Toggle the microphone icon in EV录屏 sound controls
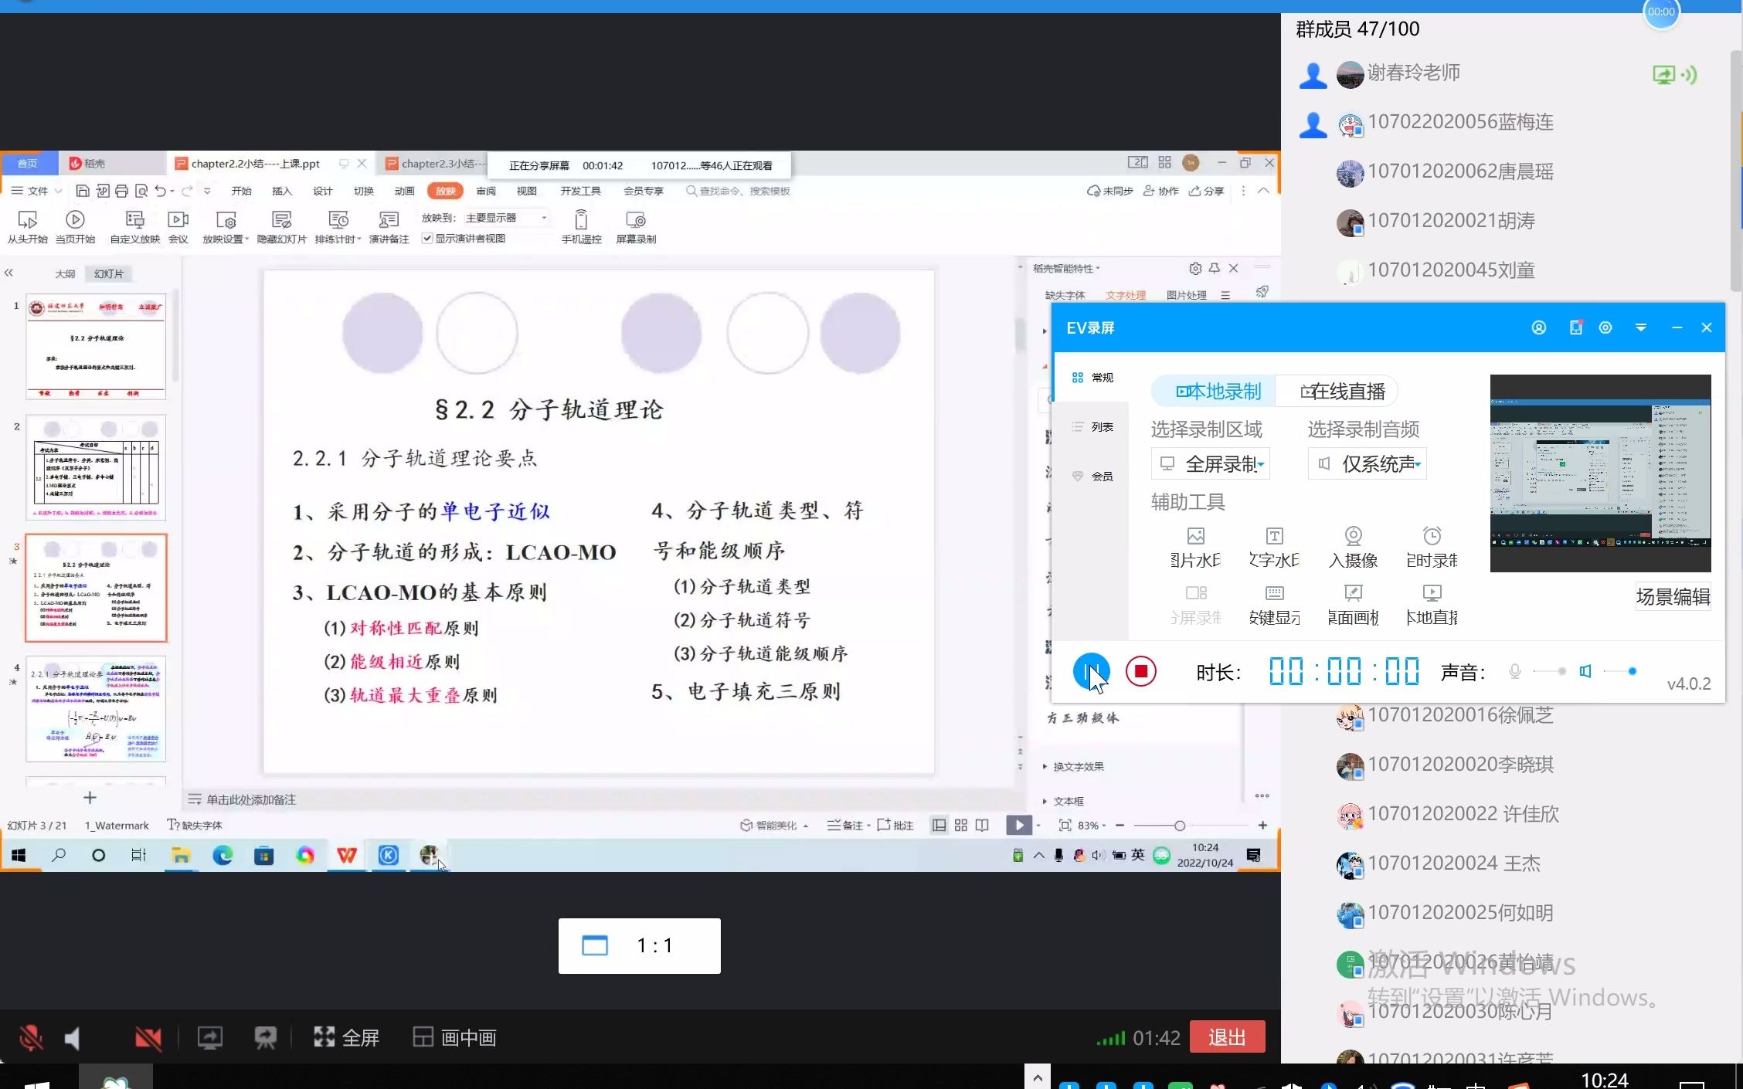This screenshot has width=1743, height=1089. point(1514,671)
